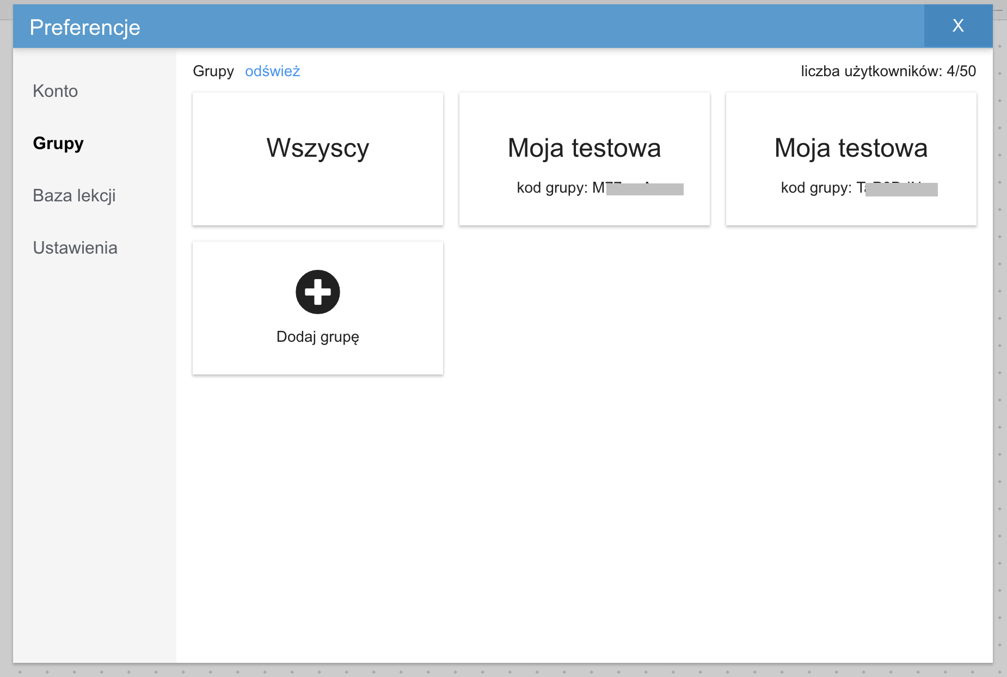Close the Preferencje dialog with the X

[x=958, y=26]
